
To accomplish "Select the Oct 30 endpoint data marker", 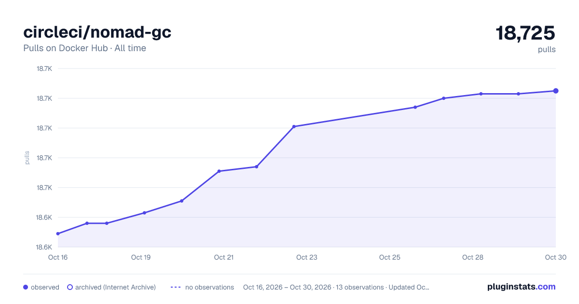I will click(556, 91).
